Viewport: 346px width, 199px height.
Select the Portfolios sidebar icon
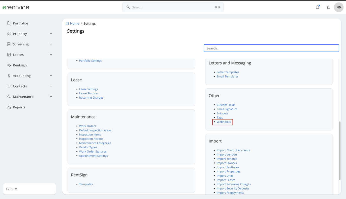(x=8, y=23)
